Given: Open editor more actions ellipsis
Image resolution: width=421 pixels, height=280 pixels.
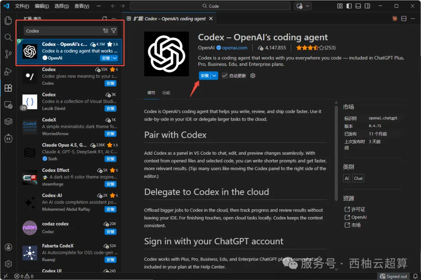Looking at the screenshot, I should coord(413,19).
